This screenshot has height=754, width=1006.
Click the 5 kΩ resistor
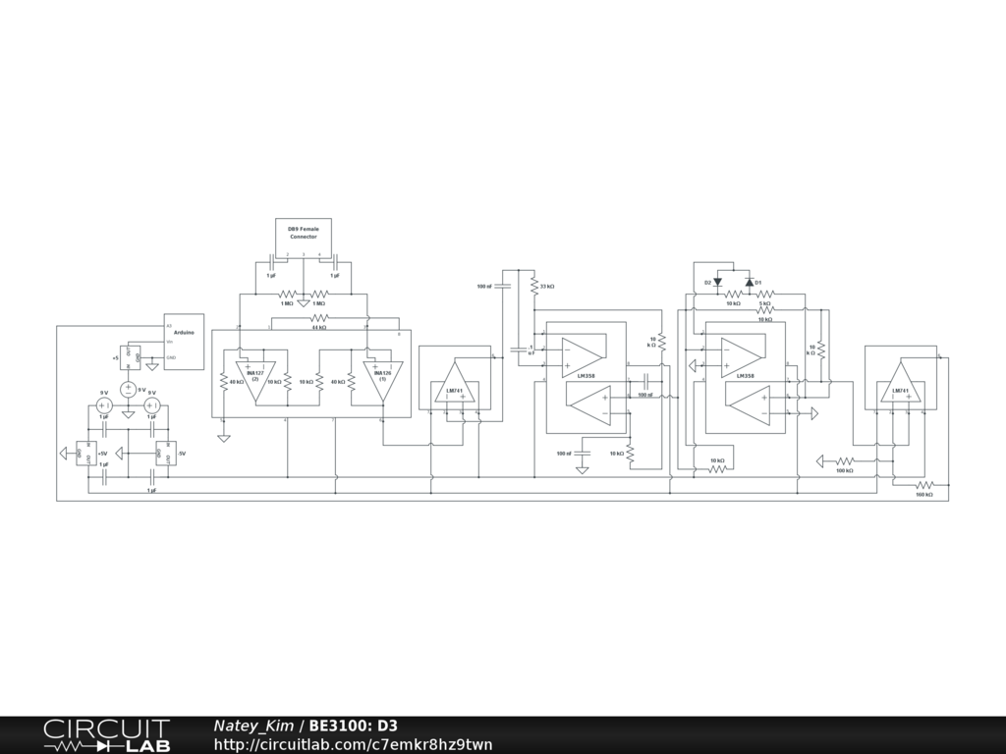764,294
